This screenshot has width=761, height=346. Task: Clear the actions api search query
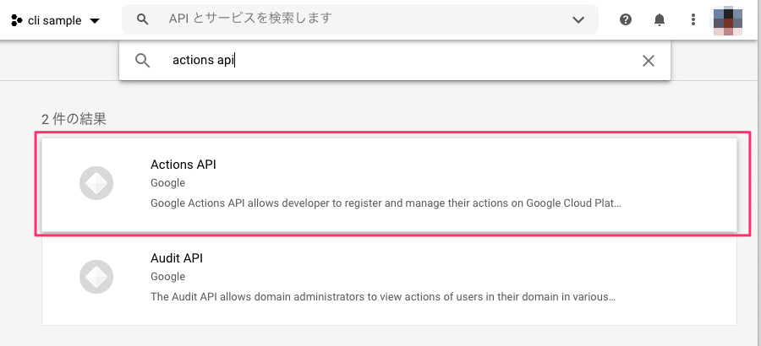point(649,61)
